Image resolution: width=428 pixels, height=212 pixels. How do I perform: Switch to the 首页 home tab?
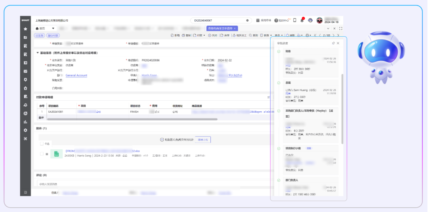(41, 28)
